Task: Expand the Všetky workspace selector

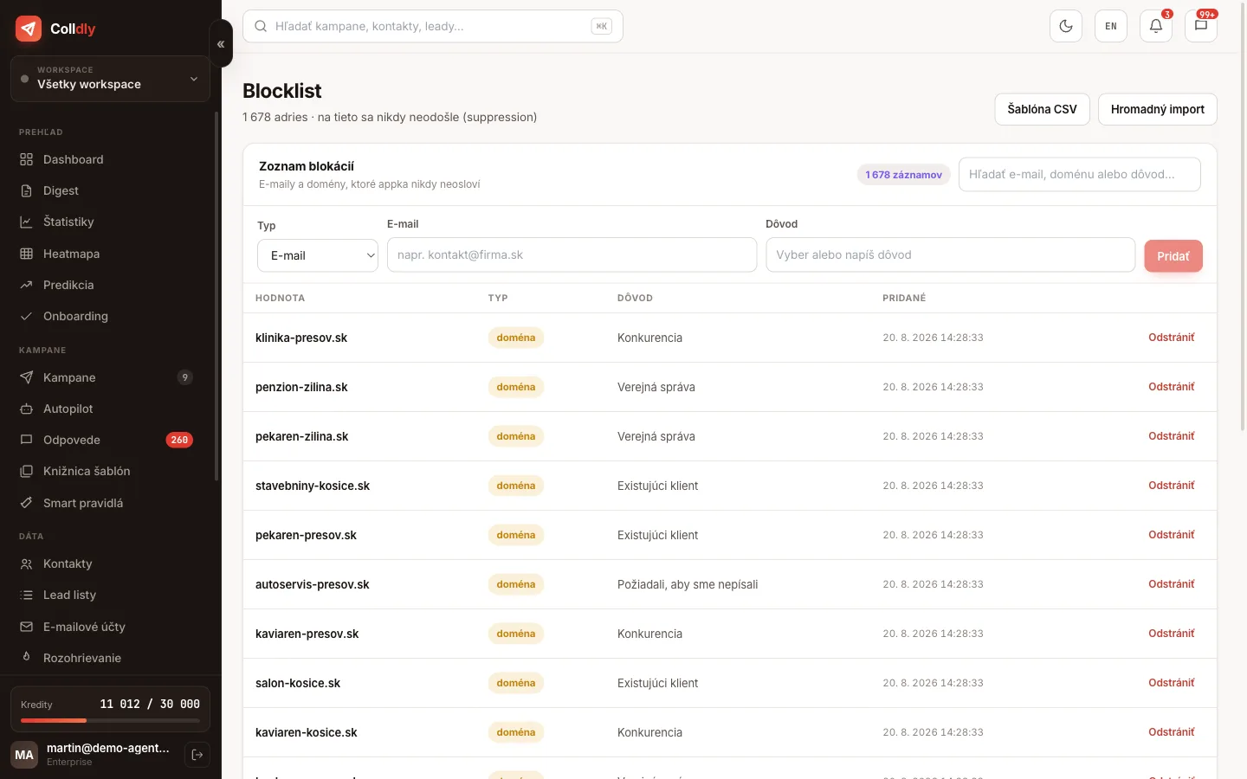Action: [110, 79]
